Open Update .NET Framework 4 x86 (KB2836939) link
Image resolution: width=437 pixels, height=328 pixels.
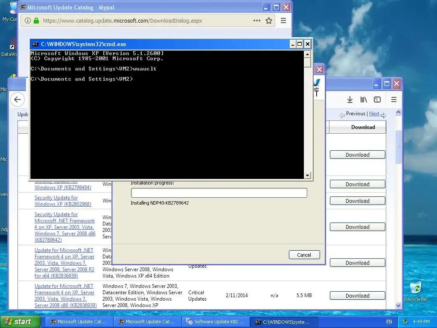(65, 296)
